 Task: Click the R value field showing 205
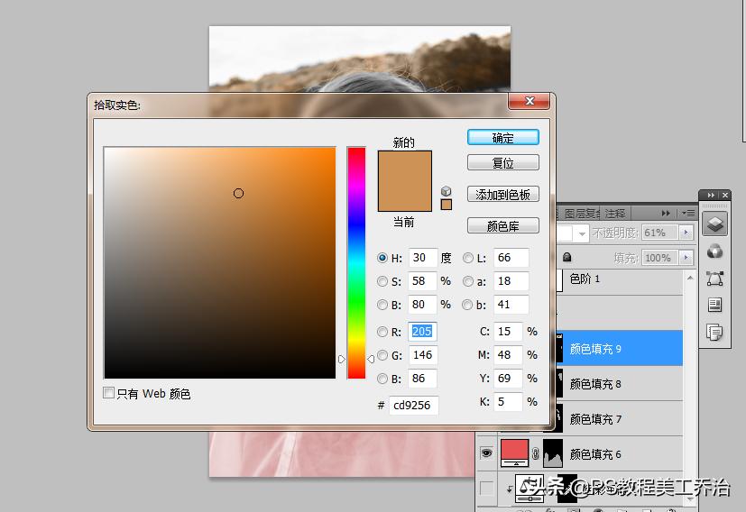click(422, 332)
